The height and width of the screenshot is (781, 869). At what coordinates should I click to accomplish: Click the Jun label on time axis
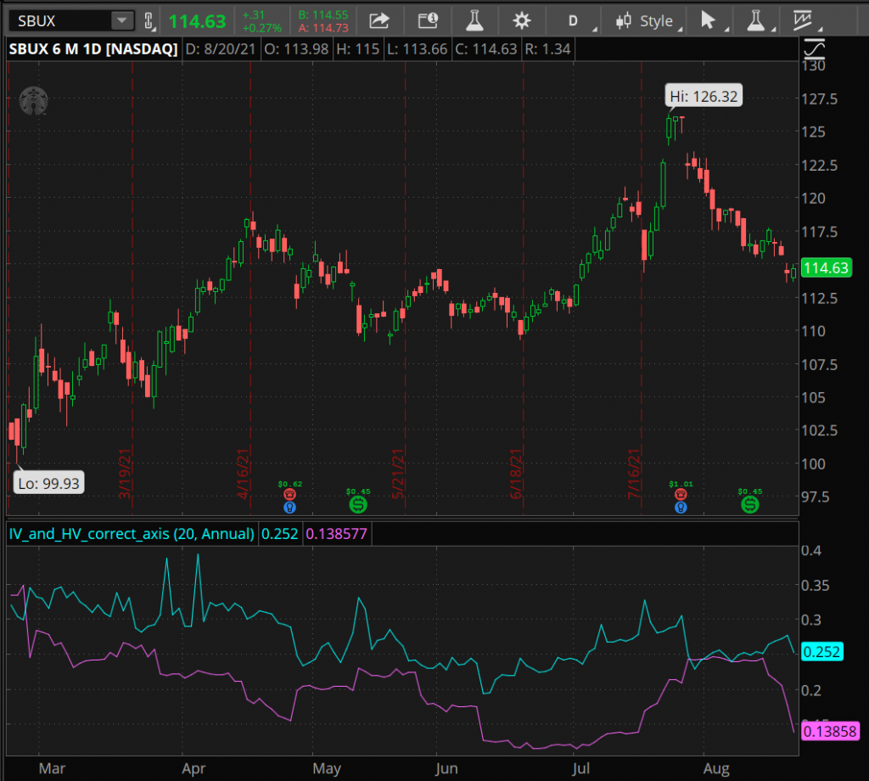(x=446, y=769)
